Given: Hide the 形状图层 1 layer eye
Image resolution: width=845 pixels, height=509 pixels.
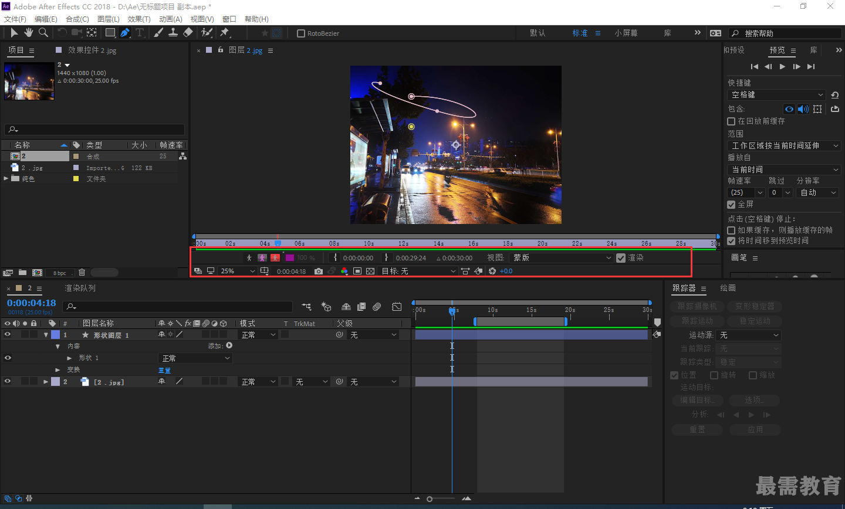Looking at the screenshot, I should [8, 335].
